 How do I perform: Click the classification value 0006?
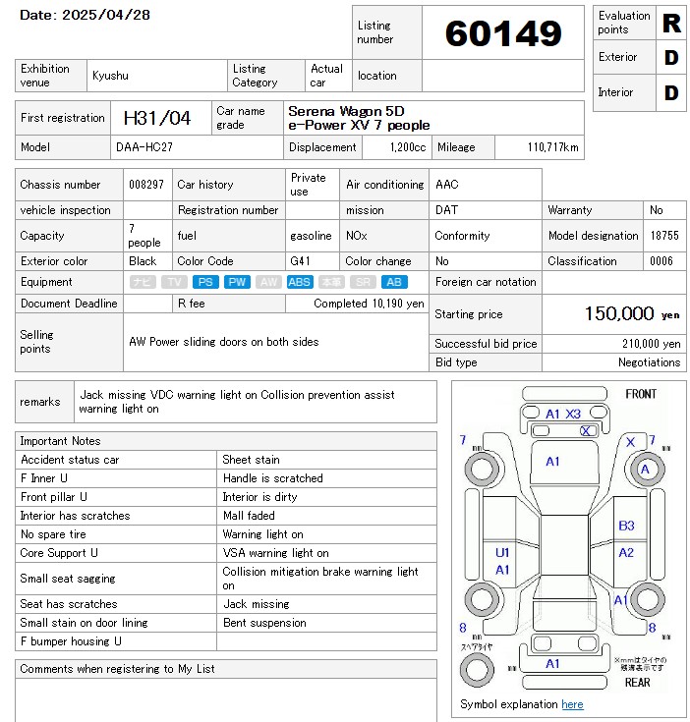[x=661, y=261]
